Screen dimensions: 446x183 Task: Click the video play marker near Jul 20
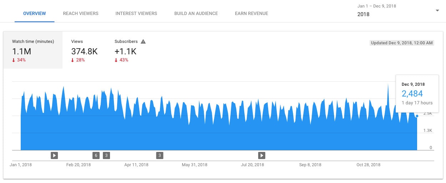click(x=262, y=155)
